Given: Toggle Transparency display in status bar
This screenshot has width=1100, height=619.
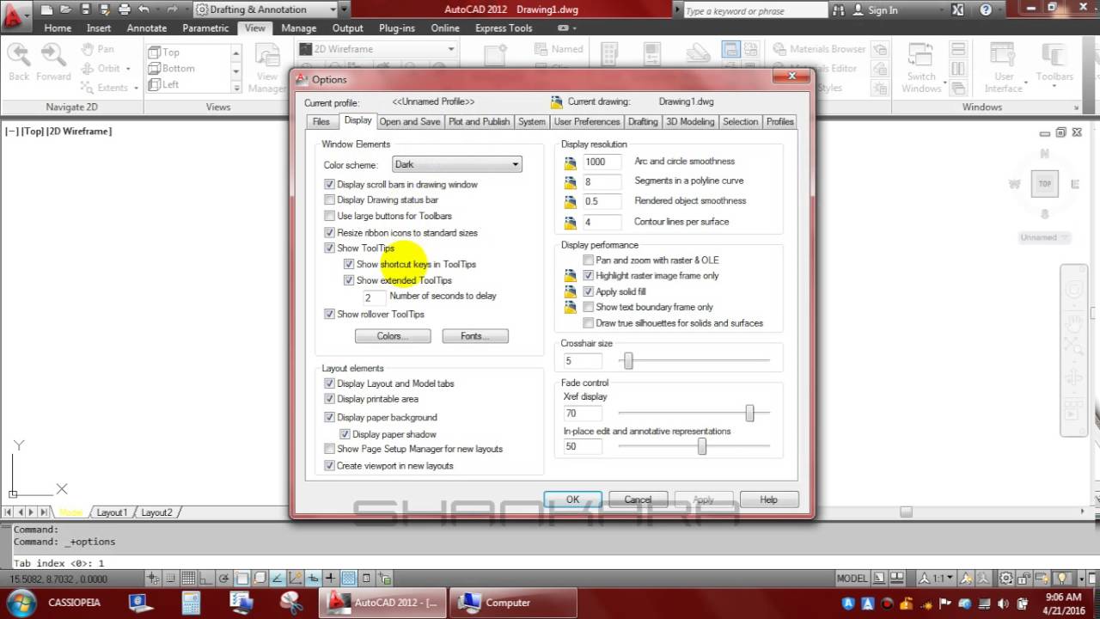Looking at the screenshot, I should 349,578.
